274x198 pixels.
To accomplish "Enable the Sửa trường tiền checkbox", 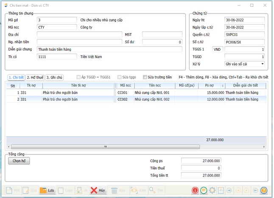I will (x=145, y=77).
